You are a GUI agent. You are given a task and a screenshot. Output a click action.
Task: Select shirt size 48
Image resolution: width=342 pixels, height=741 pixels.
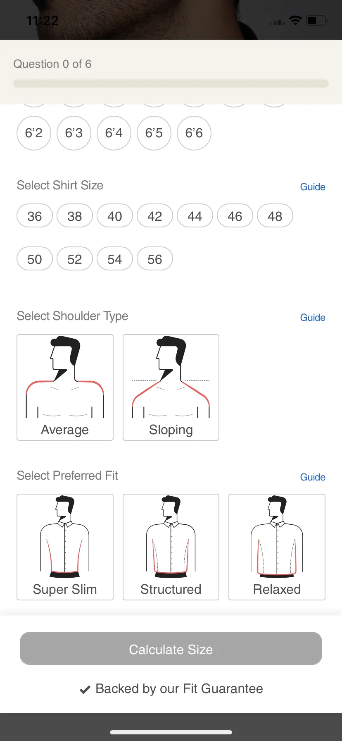click(275, 216)
